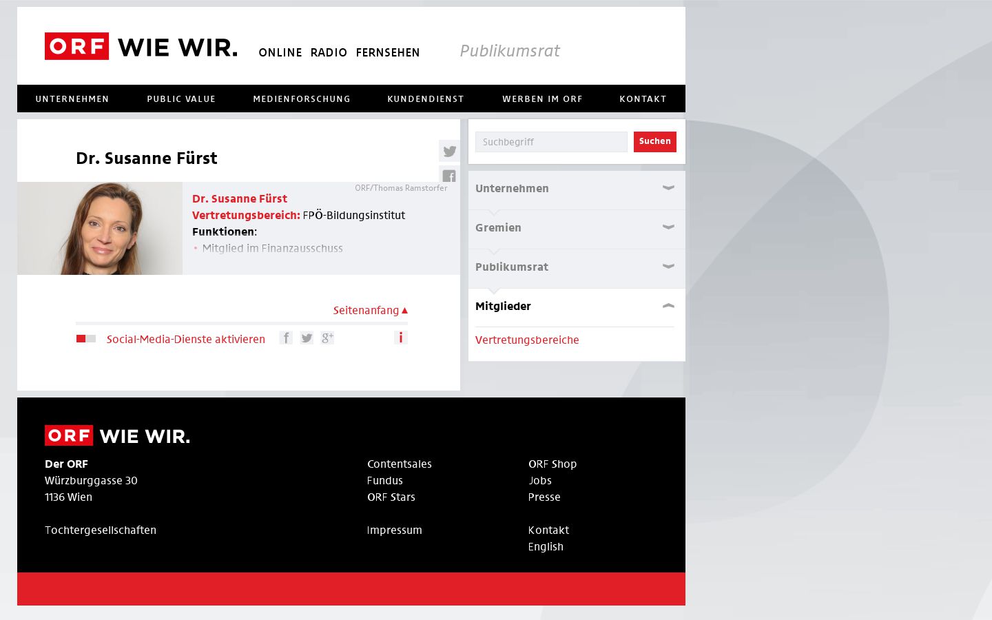Go to the Online header link
The width and height of the screenshot is (992, 620).
coord(280,52)
